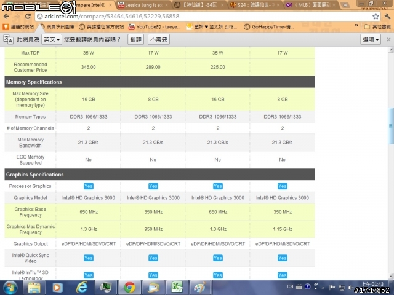Open the Windows Start menu

click(x=10, y=288)
